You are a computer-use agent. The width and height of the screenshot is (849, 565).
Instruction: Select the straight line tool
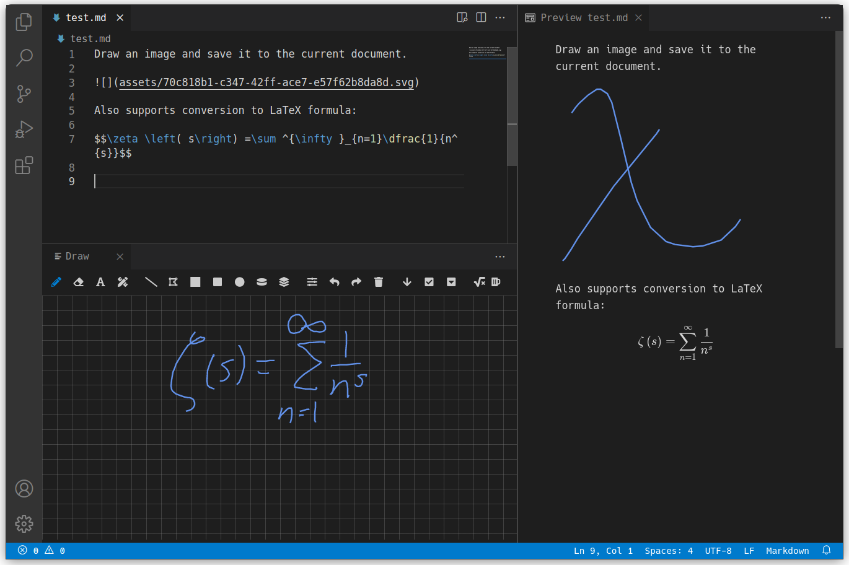pos(151,282)
